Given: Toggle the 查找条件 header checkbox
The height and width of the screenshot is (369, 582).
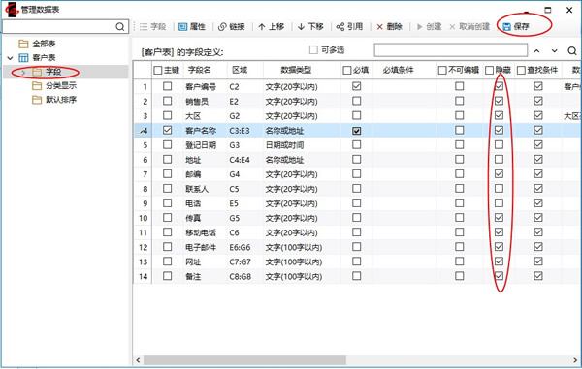Looking at the screenshot, I should [x=521, y=70].
